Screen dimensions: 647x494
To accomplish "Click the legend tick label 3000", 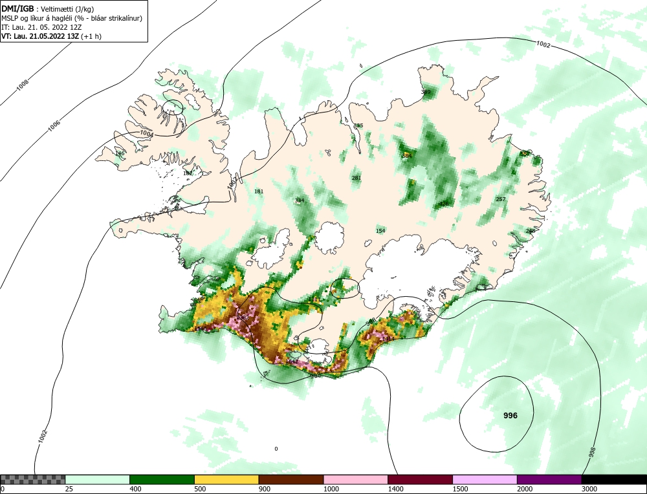I will [x=589, y=489].
